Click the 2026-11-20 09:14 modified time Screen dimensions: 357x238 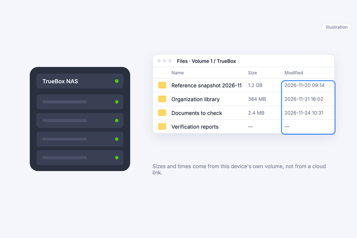click(x=304, y=85)
